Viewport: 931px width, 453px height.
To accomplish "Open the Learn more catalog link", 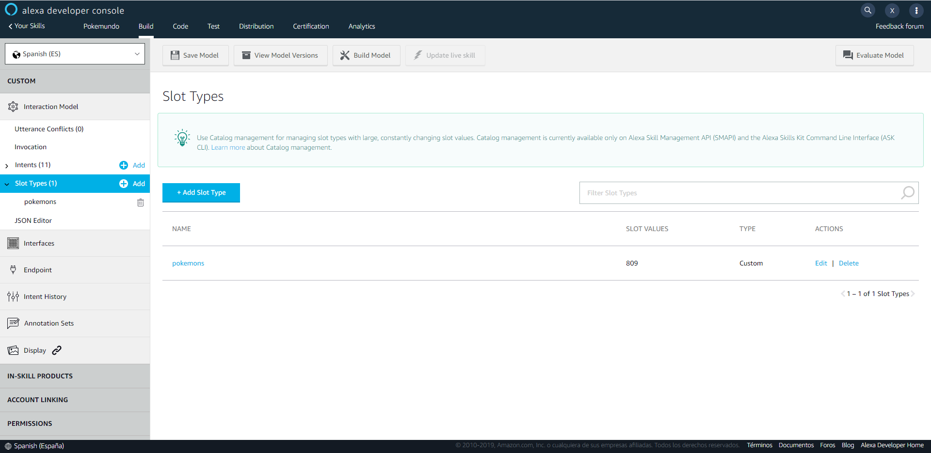I will pos(228,148).
